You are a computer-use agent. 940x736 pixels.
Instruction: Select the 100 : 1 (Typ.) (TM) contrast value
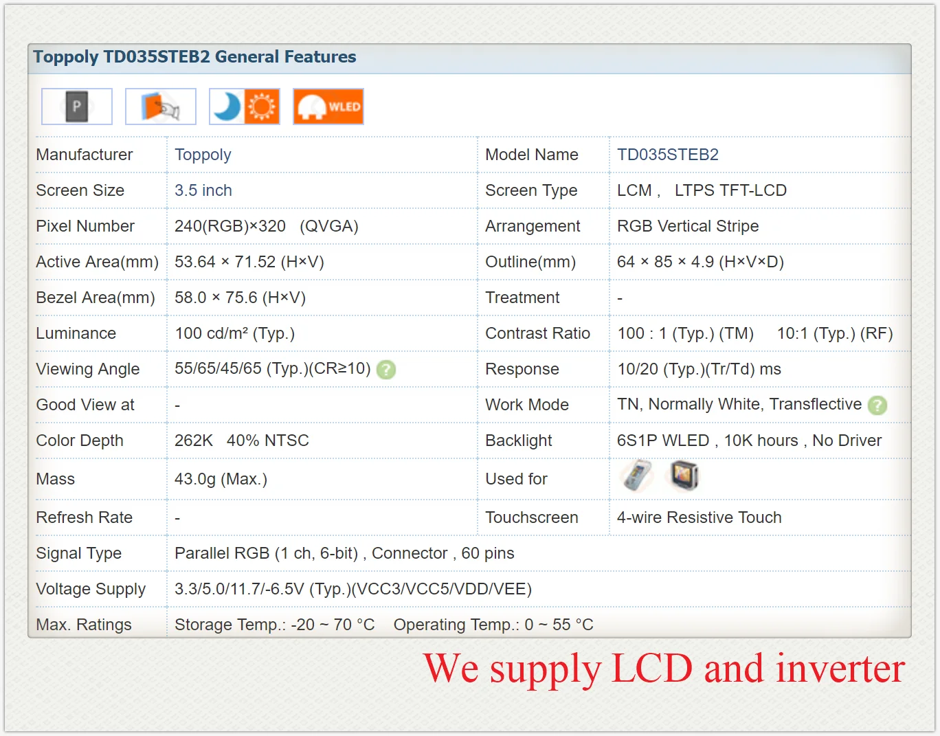(x=685, y=333)
